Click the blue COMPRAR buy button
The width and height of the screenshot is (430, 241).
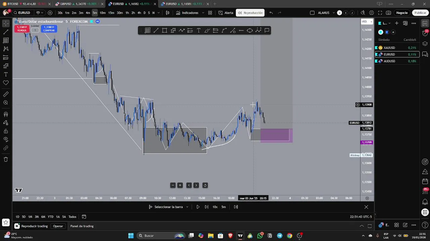pos(49,29)
